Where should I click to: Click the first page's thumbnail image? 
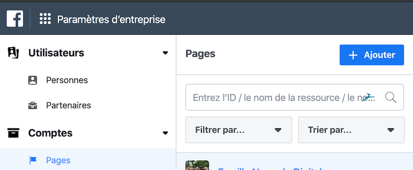coord(197,165)
